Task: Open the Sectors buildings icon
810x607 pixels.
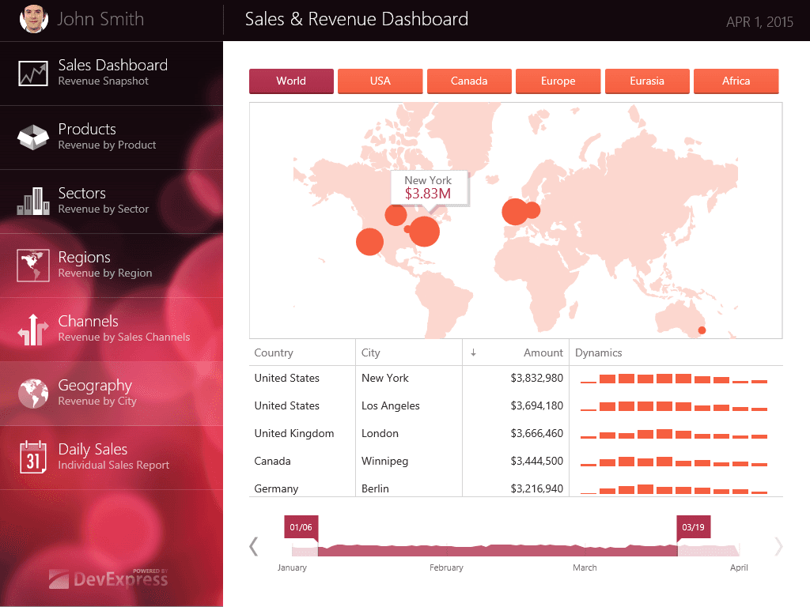Action: tap(33, 202)
